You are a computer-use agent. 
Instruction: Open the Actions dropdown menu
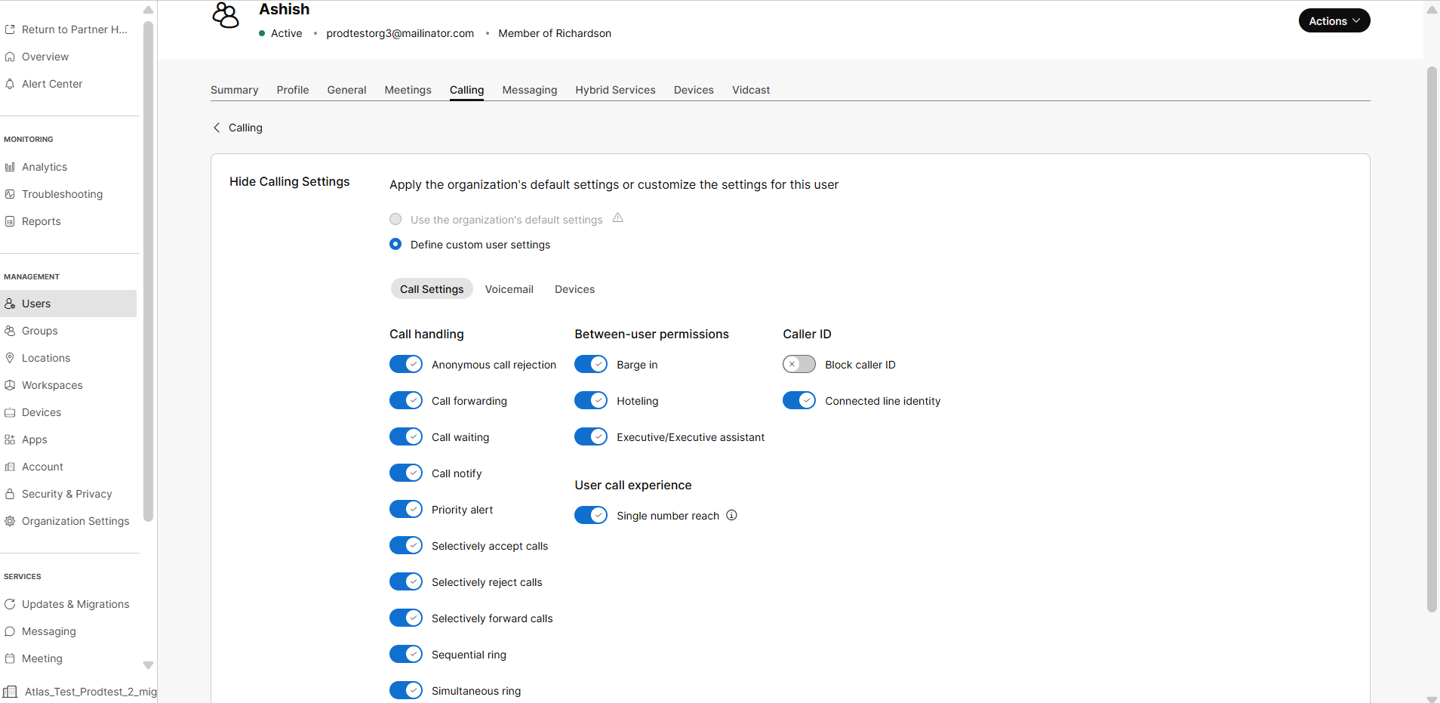(1333, 20)
